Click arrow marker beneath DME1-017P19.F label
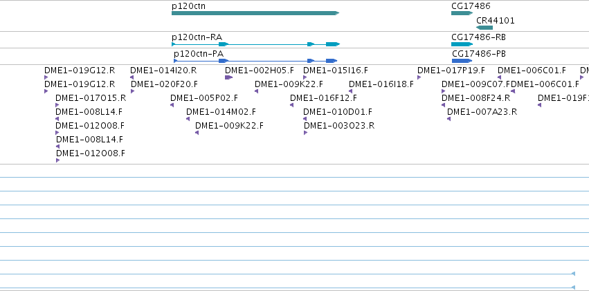 [x=419, y=77]
